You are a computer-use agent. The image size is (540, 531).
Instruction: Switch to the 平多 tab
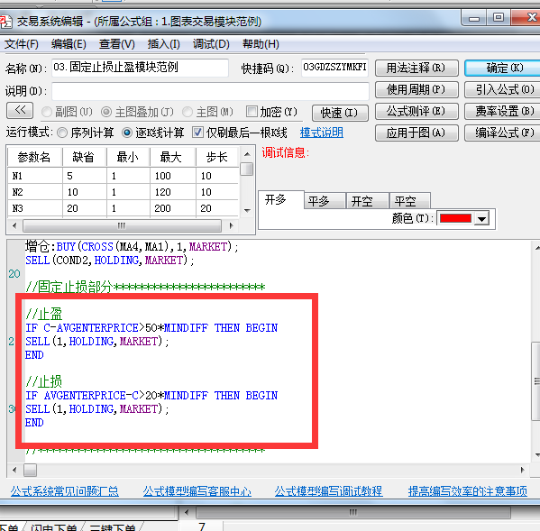pos(325,201)
